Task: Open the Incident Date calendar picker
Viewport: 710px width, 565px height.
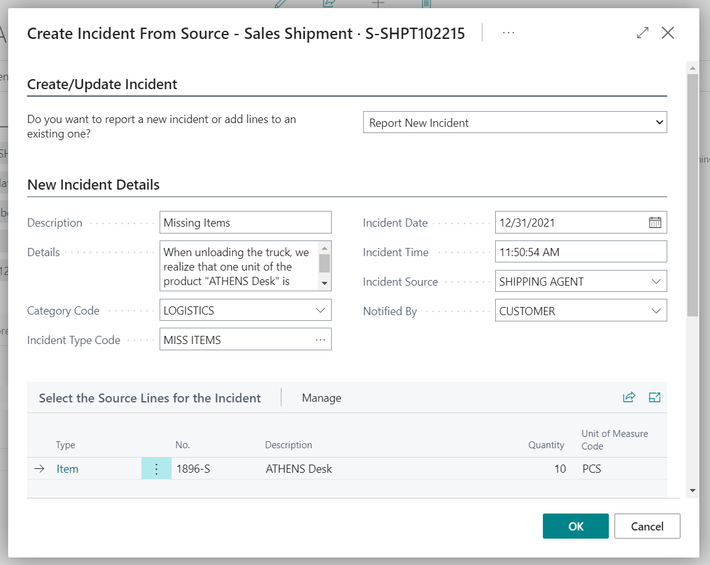Action: (655, 222)
